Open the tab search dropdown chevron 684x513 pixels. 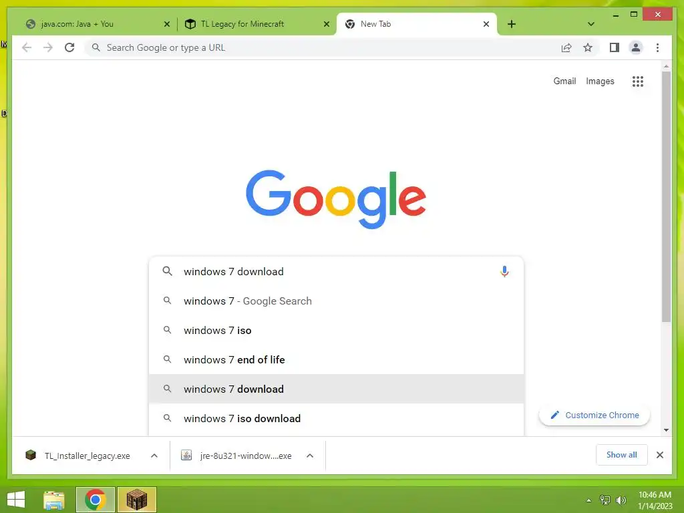590,24
